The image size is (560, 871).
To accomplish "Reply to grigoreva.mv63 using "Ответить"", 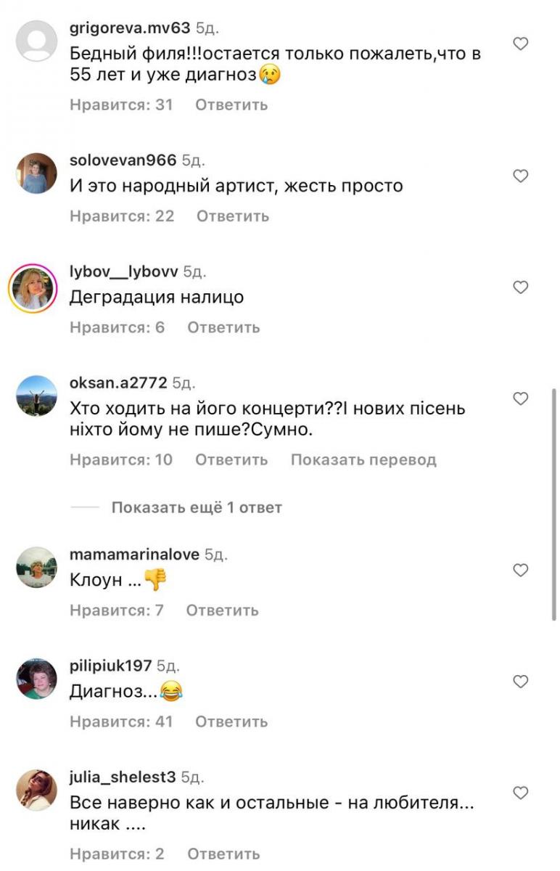I will click(x=231, y=105).
